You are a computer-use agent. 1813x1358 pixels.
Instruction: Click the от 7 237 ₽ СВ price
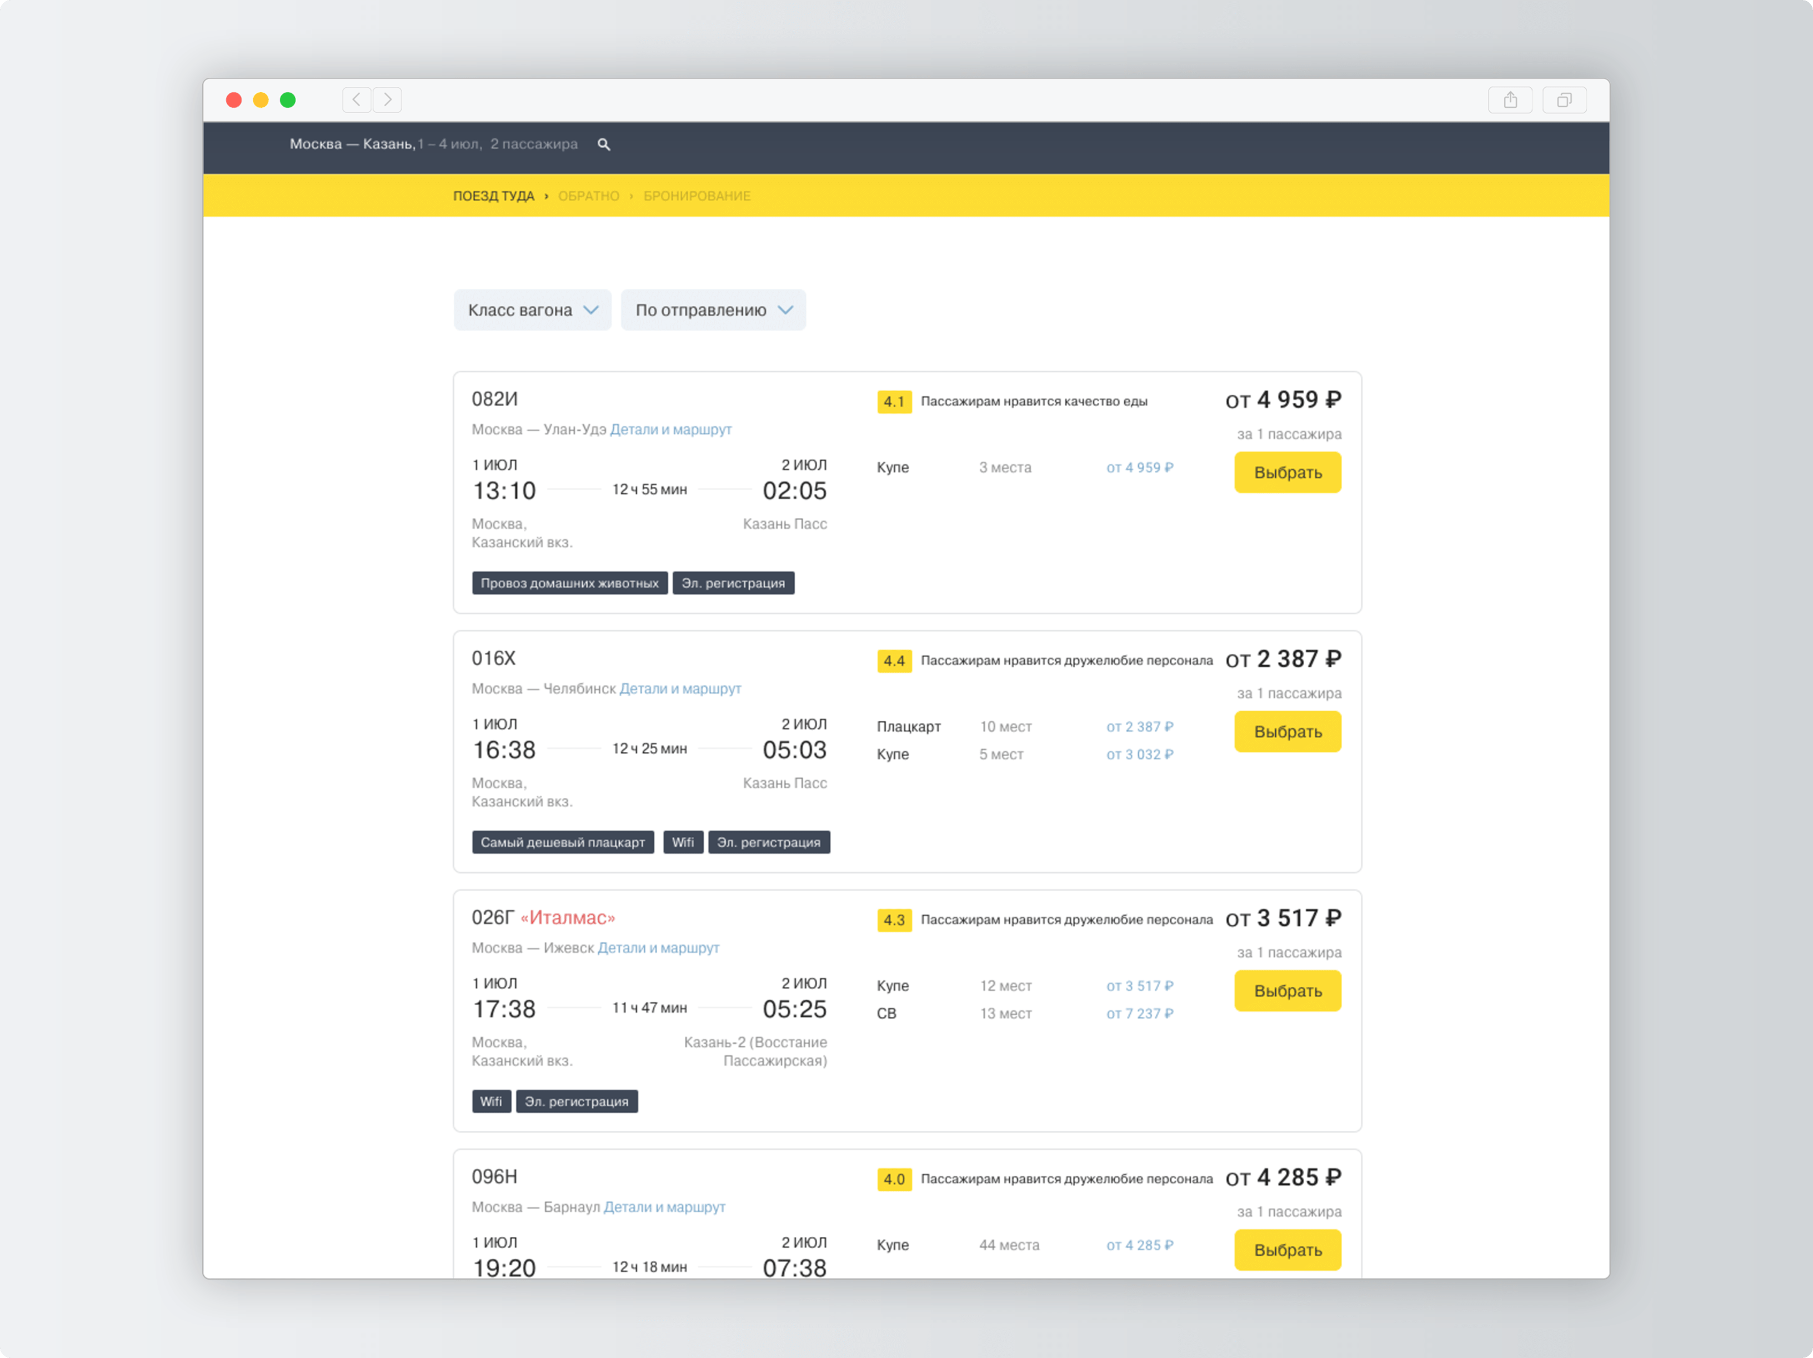click(x=1140, y=1013)
